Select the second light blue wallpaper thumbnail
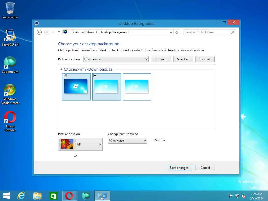Image resolution: width=268 pixels, height=201 pixels. pyautogui.click(x=106, y=86)
